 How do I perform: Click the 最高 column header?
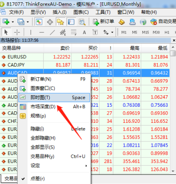tap(127, 48)
